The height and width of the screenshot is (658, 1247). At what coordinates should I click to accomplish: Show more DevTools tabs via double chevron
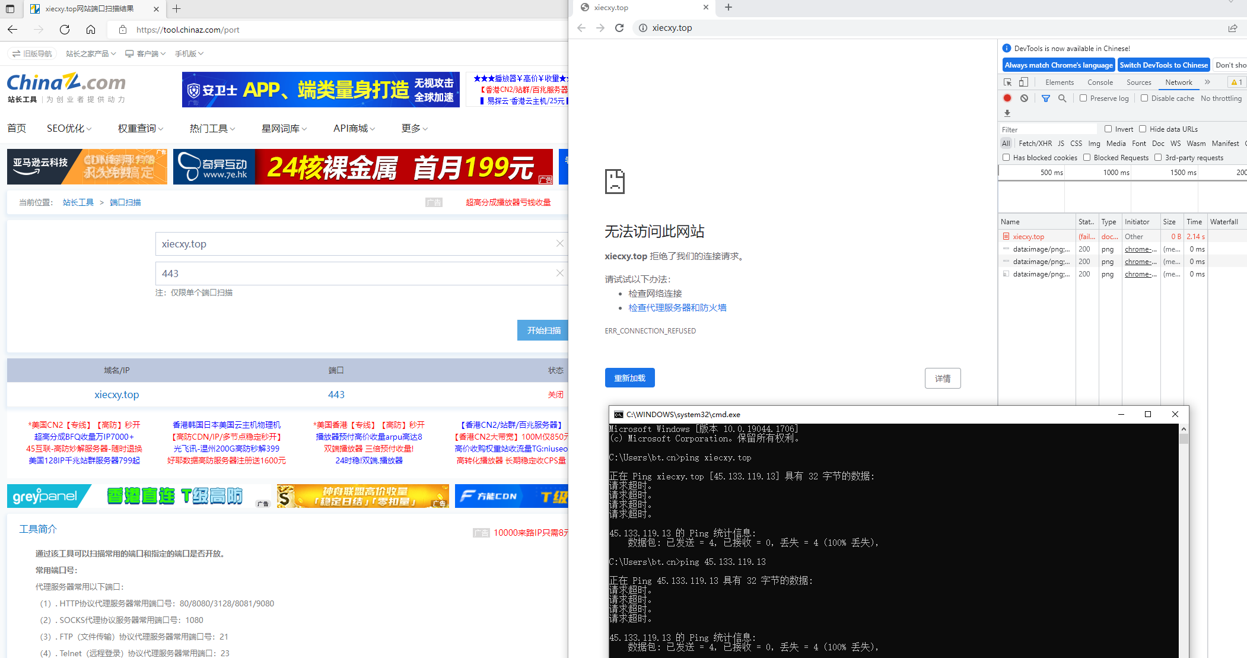pos(1207,82)
